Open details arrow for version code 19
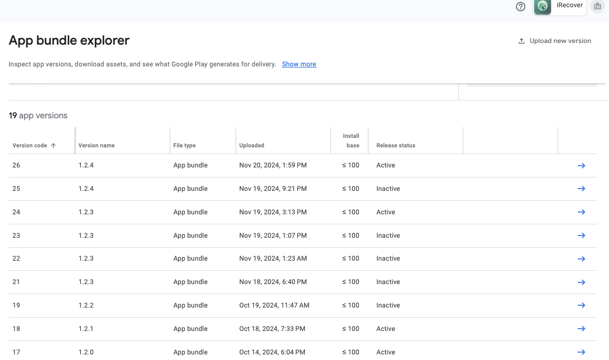The image size is (609, 360). tap(581, 305)
